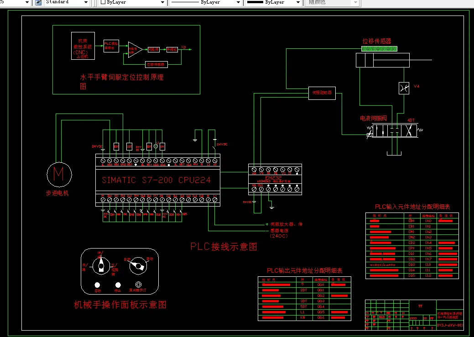This screenshot has width=474, height=337.
Task: Click the 停止 stop button on the panel drawing
Action: [118, 285]
